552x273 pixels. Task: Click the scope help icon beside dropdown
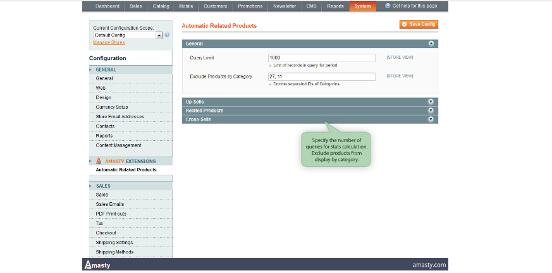(x=167, y=35)
